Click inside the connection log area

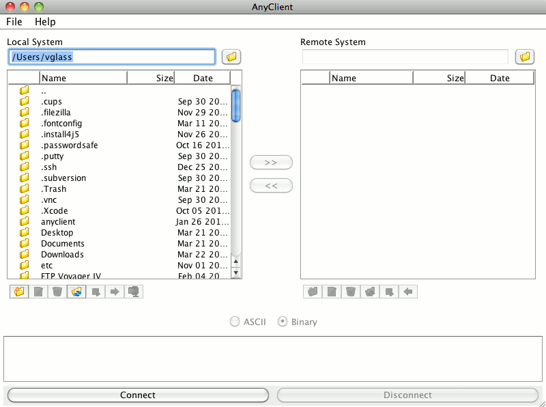[x=273, y=359]
